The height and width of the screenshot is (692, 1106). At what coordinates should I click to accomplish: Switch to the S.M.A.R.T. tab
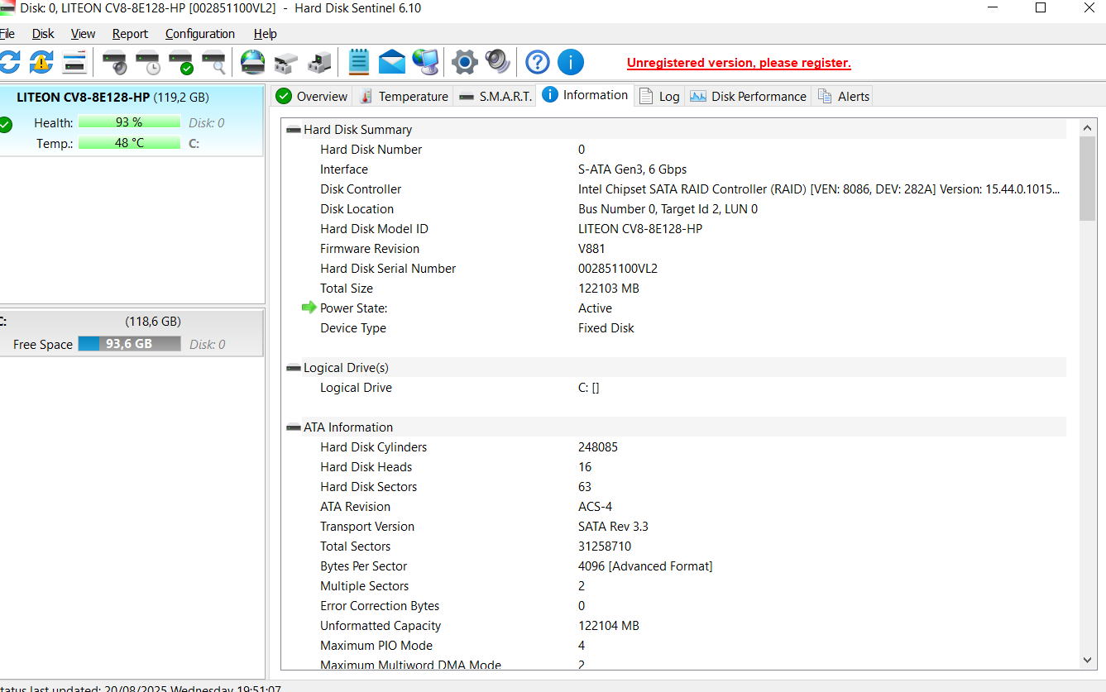[x=495, y=96]
